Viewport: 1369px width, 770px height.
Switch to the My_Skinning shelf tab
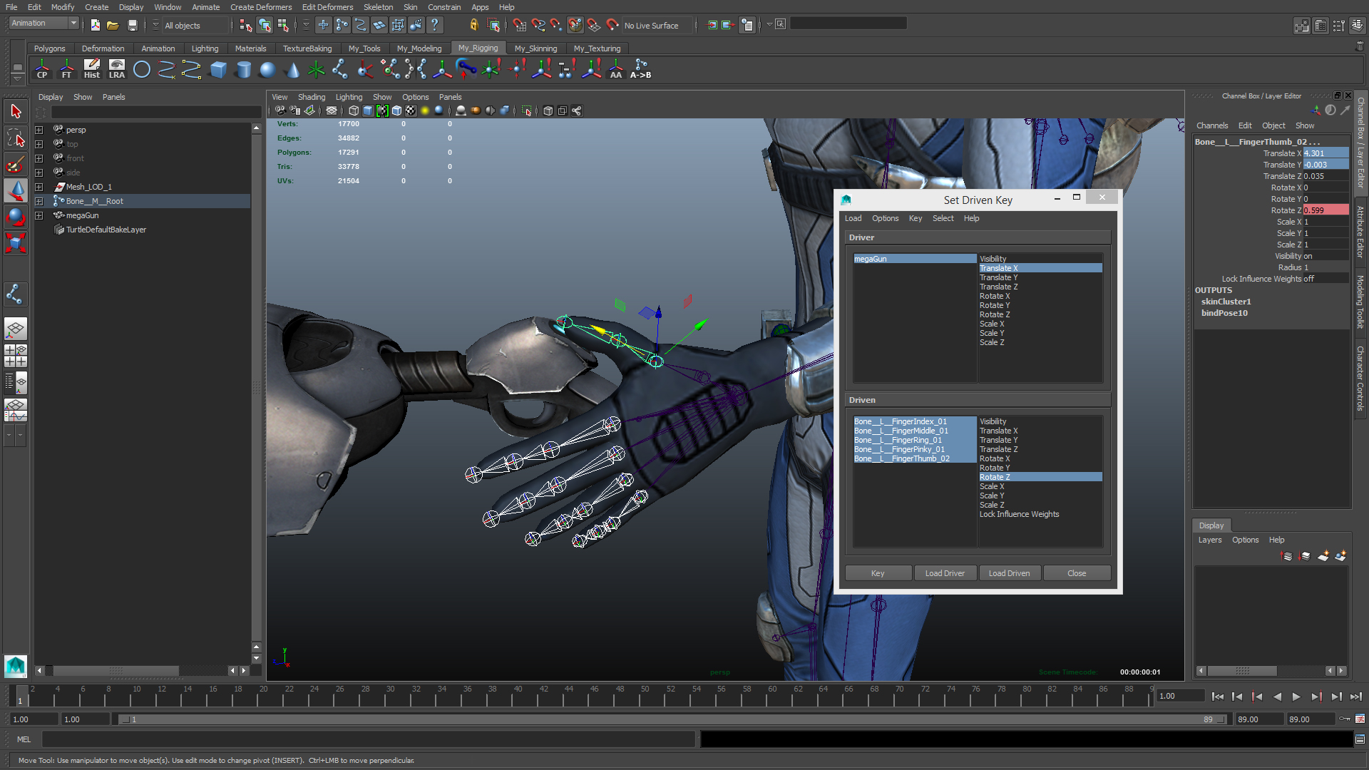(535, 48)
